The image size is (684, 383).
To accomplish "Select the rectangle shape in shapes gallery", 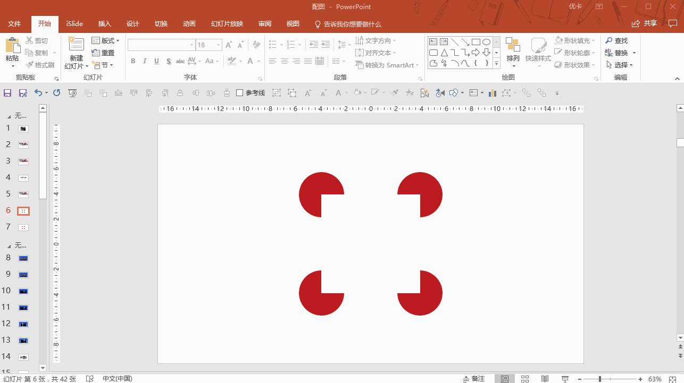I will [x=476, y=42].
